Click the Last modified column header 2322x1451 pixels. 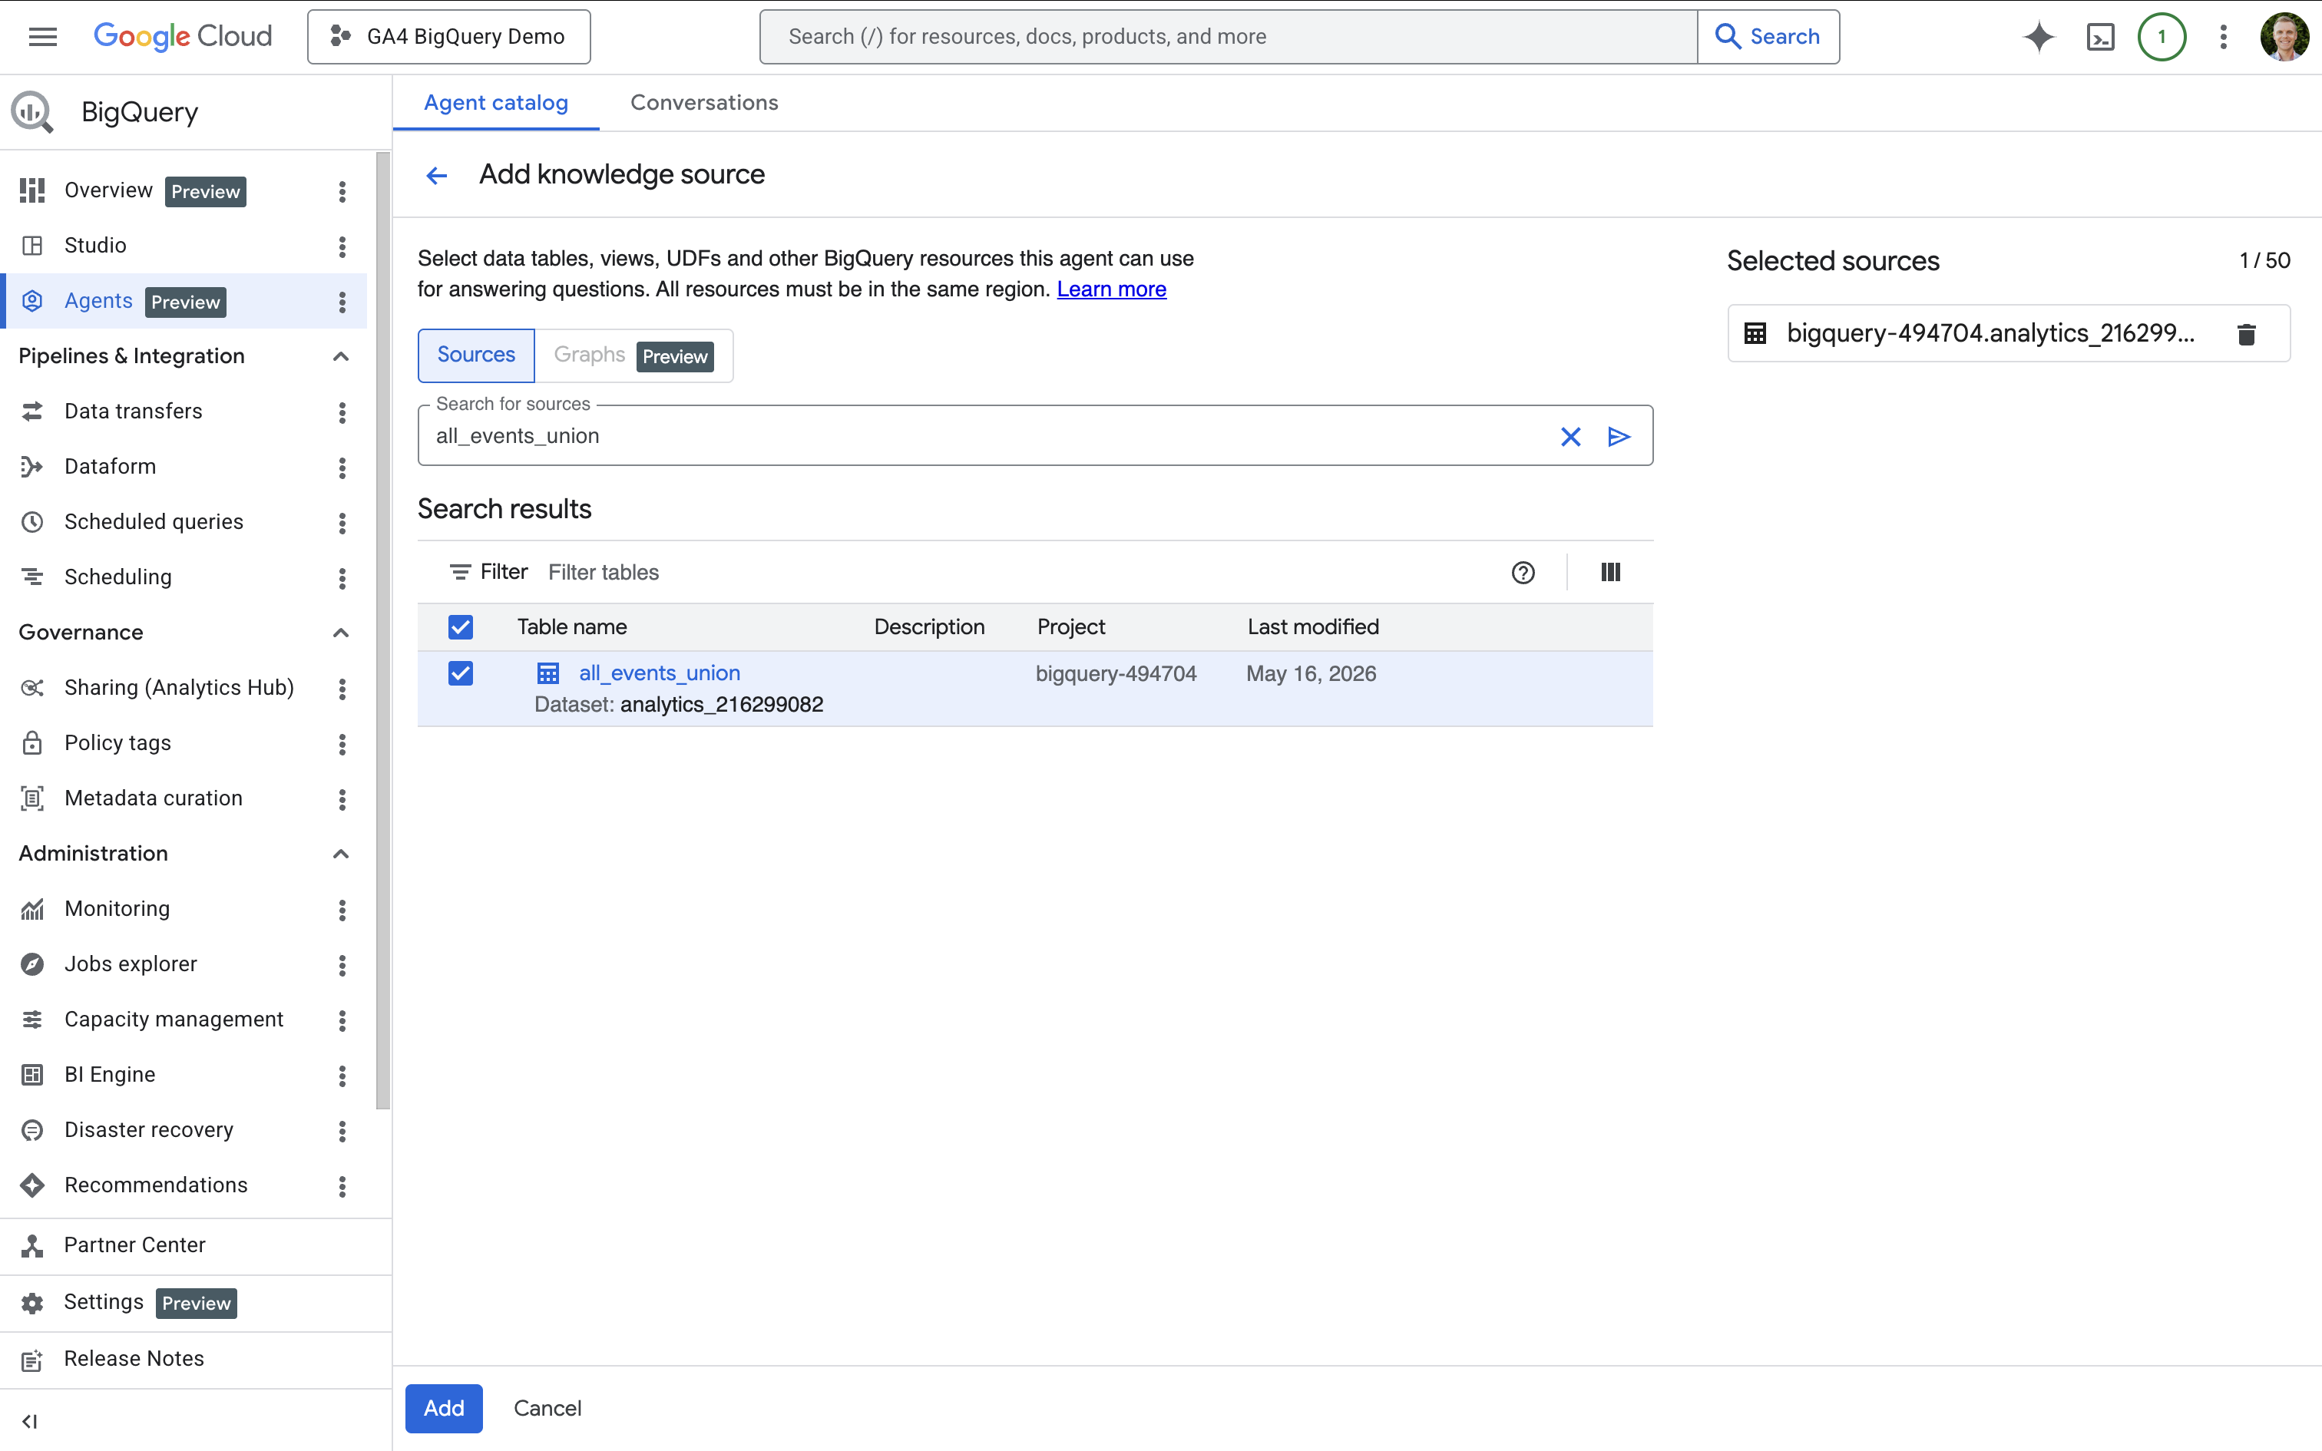click(1312, 626)
